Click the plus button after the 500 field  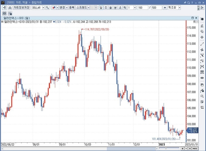165,7
